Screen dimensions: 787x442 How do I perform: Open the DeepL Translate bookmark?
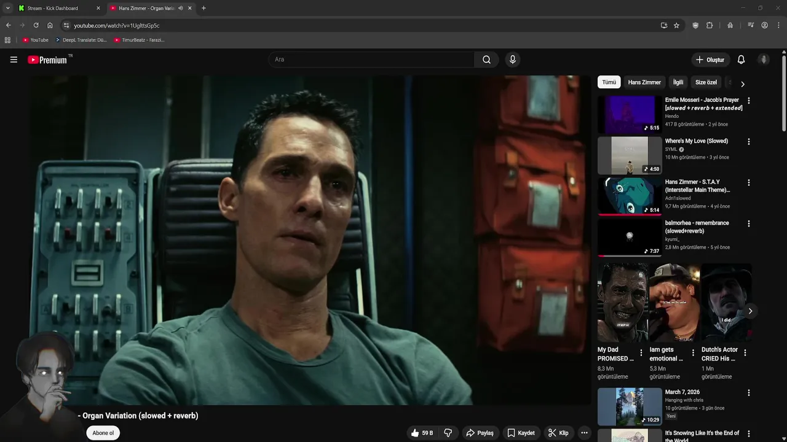[81, 40]
